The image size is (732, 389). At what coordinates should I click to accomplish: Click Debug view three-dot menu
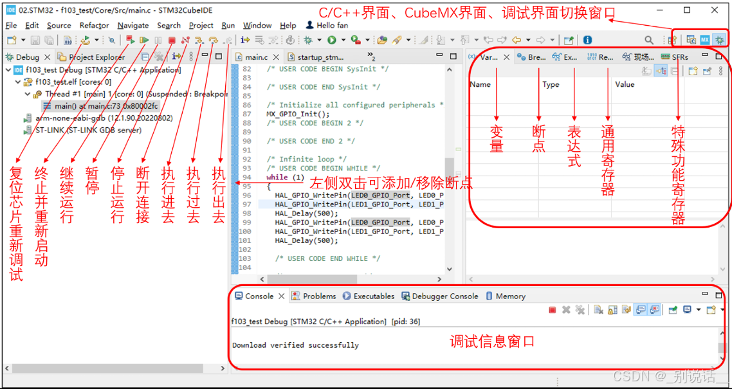[191, 57]
